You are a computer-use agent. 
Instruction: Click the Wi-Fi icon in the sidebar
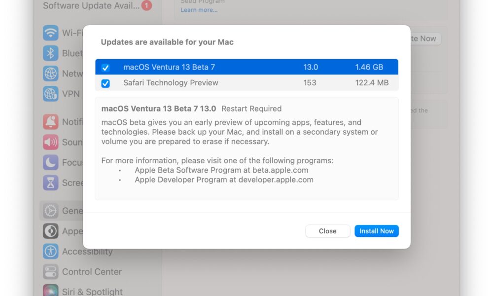click(x=51, y=33)
